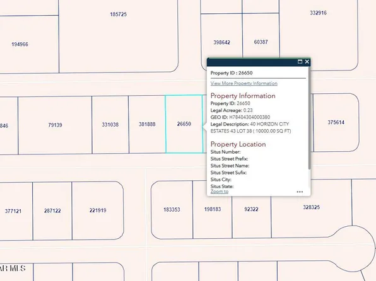Click the Property ID : 26650 popup title
Image resolution: width=376 pixels, height=281 pixels.
pos(232,73)
